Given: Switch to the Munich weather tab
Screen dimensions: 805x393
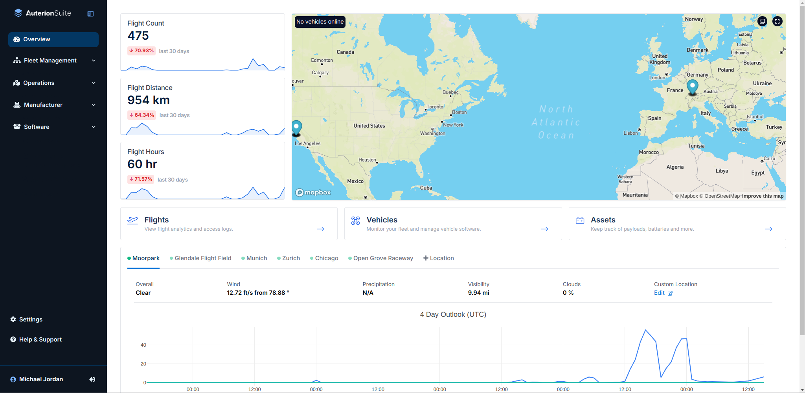Looking at the screenshot, I should [256, 258].
